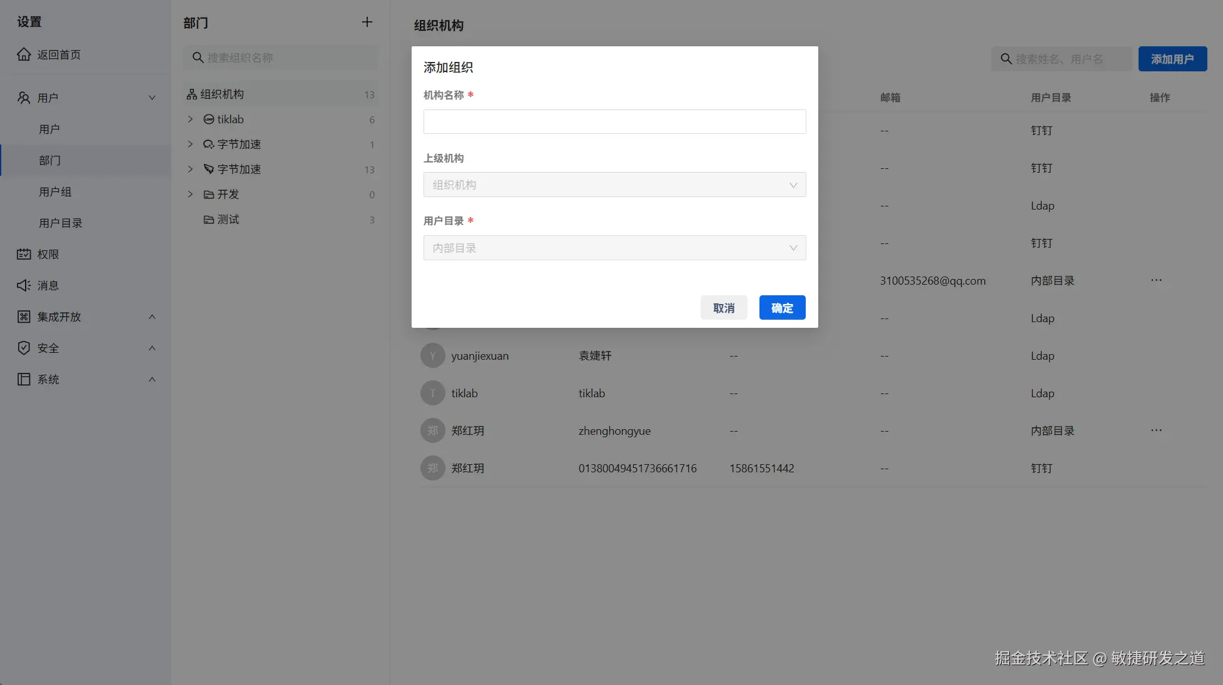Image resolution: width=1223 pixels, height=685 pixels.
Task: Click the 安全 shield icon in sidebar
Action: (24, 348)
